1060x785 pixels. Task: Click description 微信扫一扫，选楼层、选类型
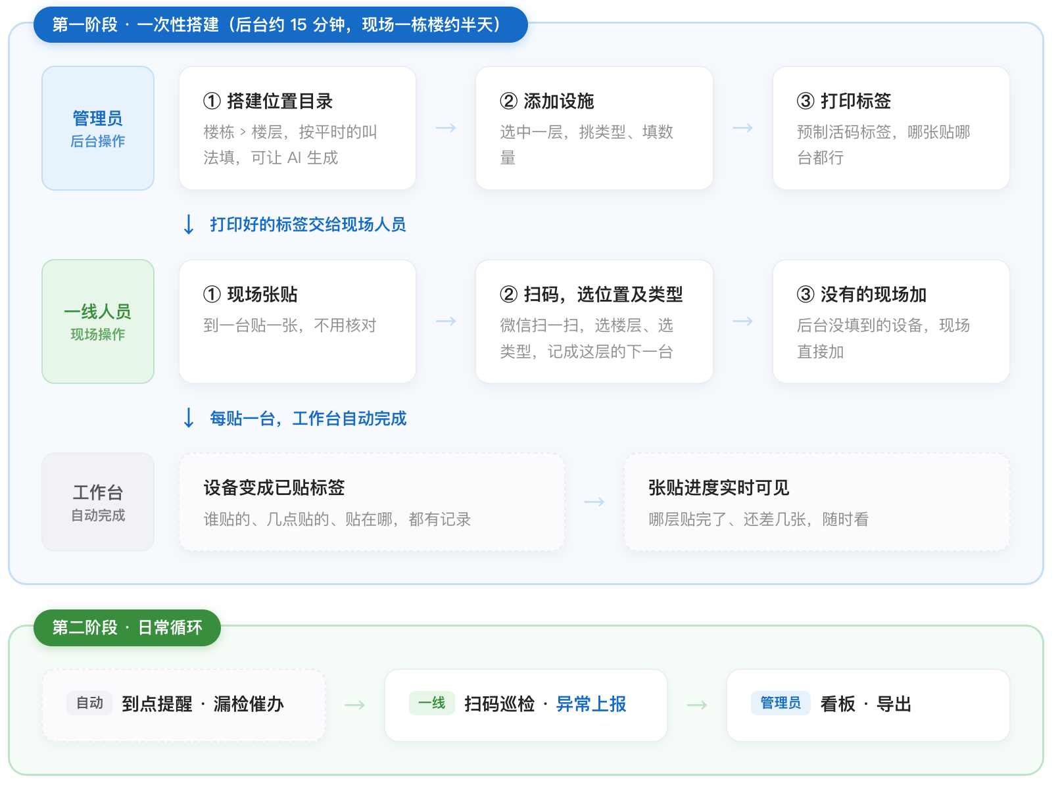[x=587, y=338]
